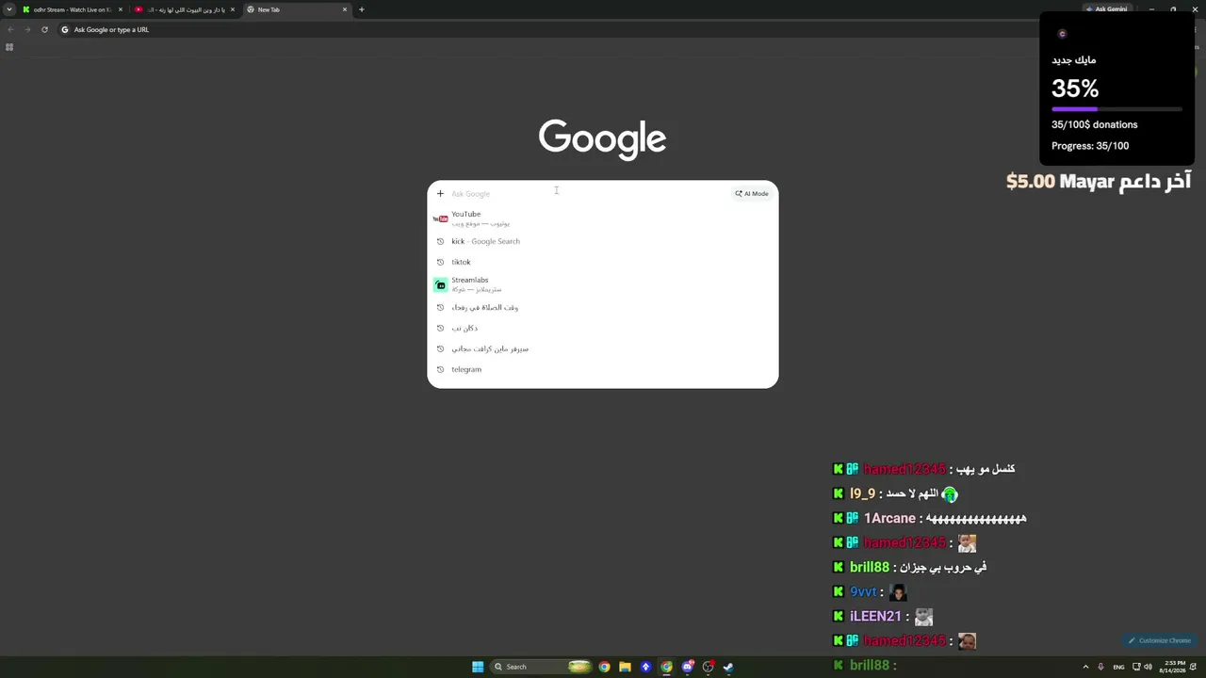Show hidden system tray icons
The width and height of the screenshot is (1206, 678).
pyautogui.click(x=1085, y=667)
